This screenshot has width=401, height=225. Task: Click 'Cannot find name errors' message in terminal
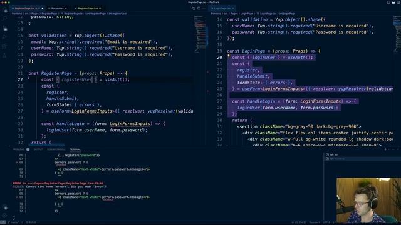66,187
